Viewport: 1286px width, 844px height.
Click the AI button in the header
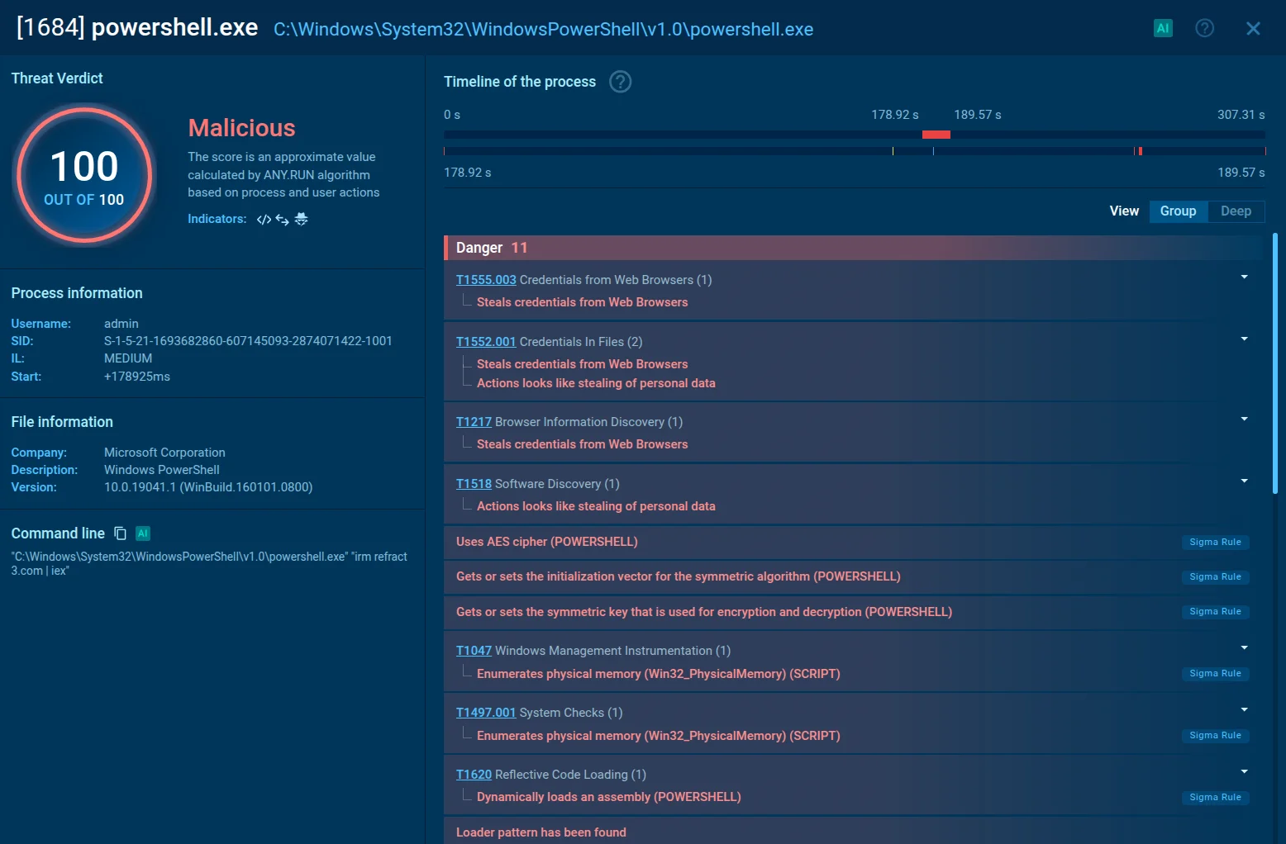[1163, 28]
